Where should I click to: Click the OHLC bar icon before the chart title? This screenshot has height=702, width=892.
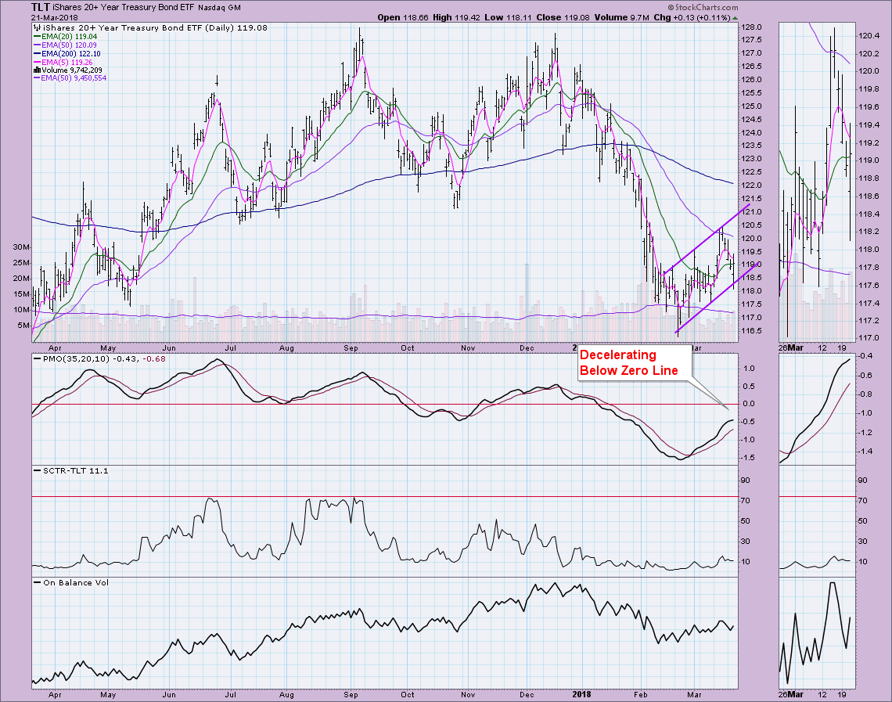point(34,26)
